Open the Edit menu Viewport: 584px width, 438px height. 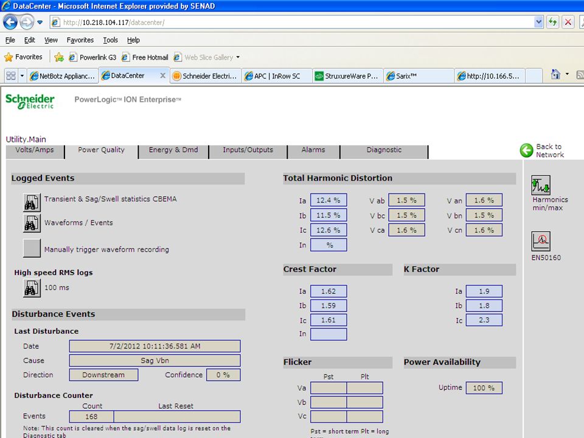(29, 40)
